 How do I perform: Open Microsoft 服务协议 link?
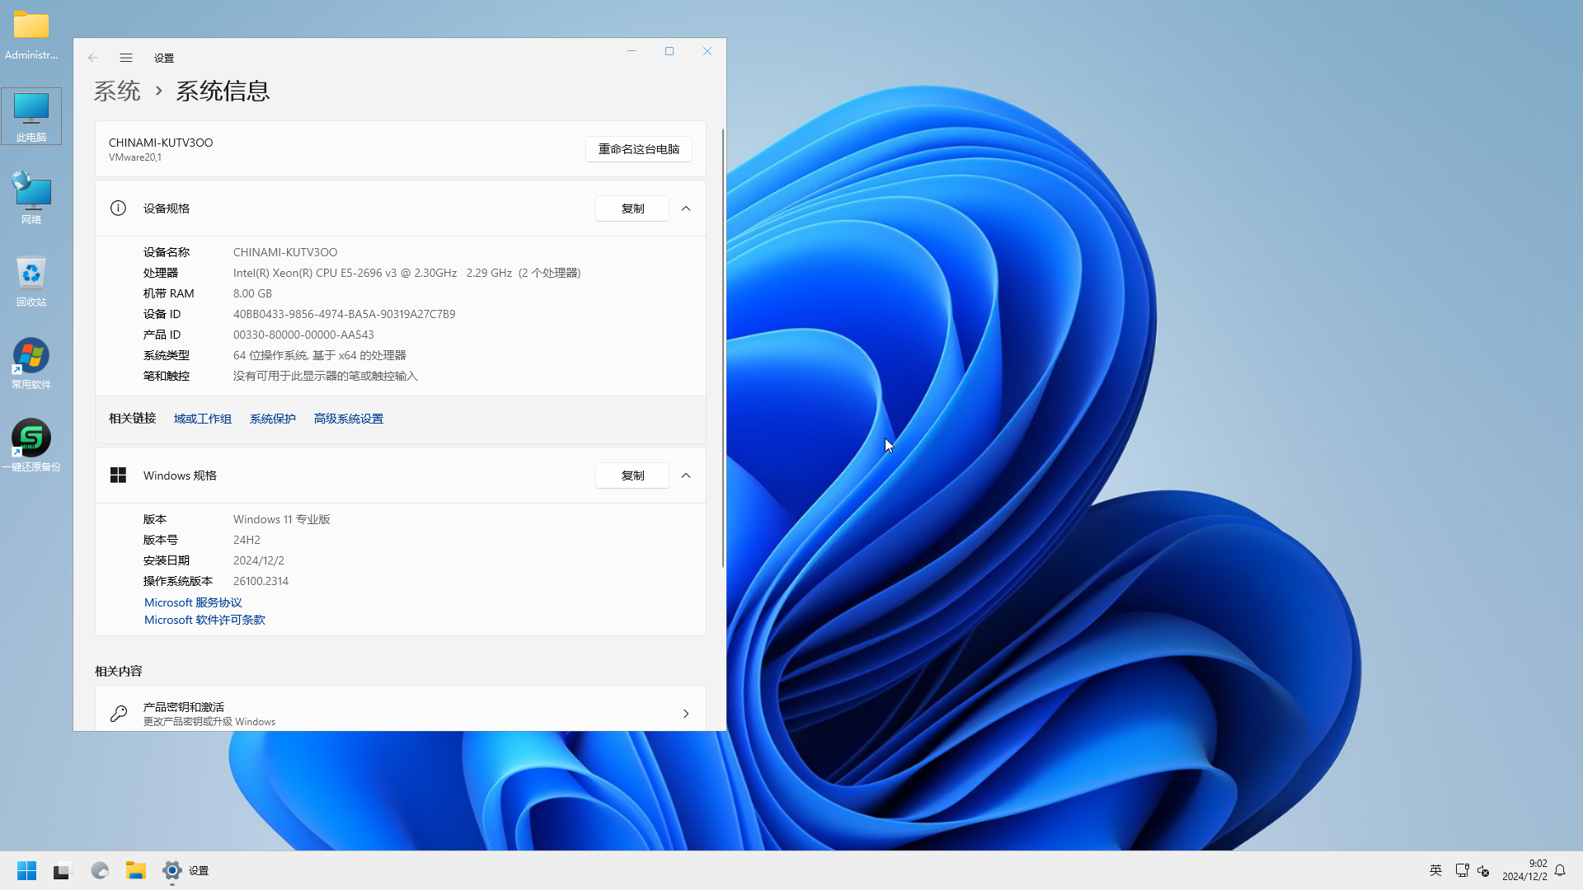click(x=193, y=602)
